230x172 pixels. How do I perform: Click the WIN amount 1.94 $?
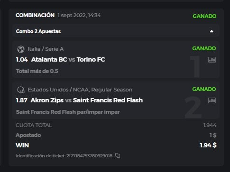pyautogui.click(x=208, y=145)
